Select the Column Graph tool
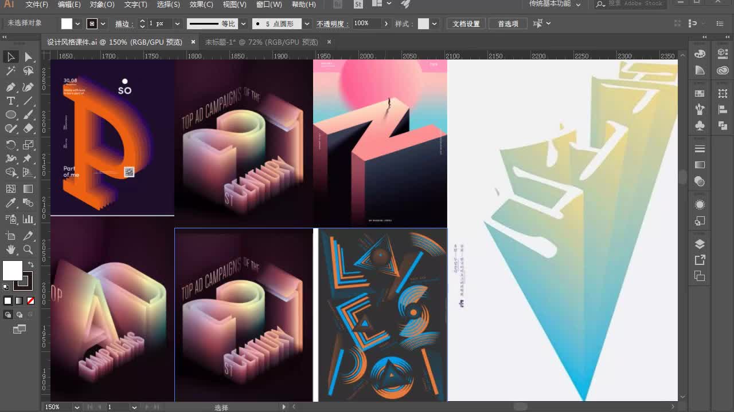Viewport: 734px width, 412px height. pyautogui.click(x=28, y=219)
